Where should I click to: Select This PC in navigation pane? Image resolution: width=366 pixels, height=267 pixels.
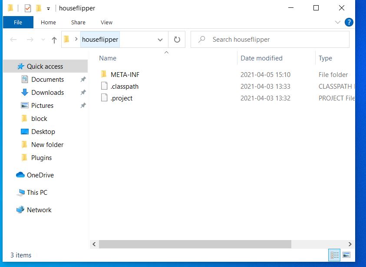(x=37, y=193)
